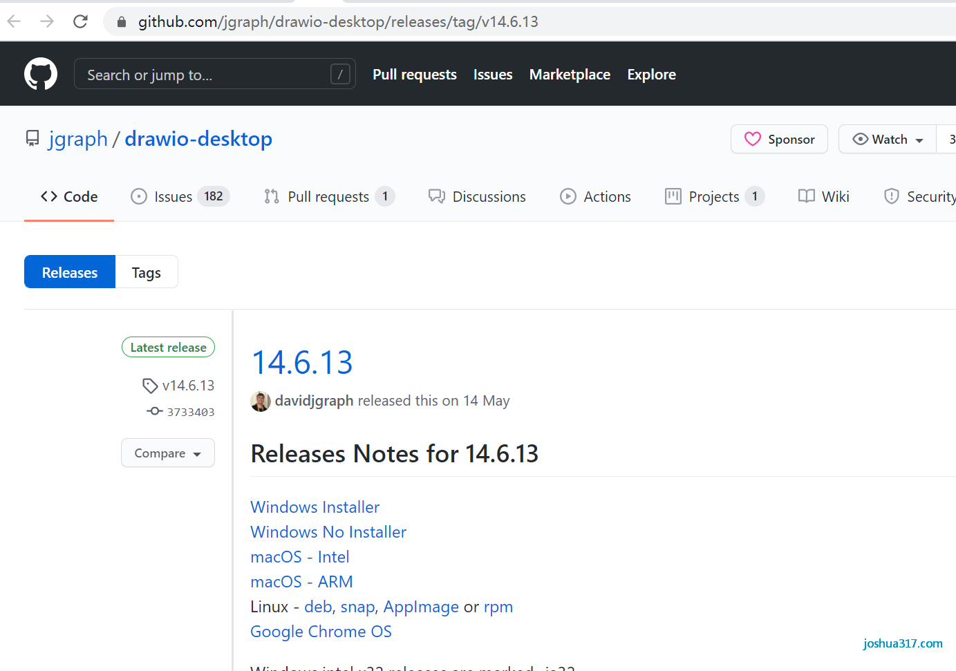
Task: Select the Releases button
Action: [70, 272]
